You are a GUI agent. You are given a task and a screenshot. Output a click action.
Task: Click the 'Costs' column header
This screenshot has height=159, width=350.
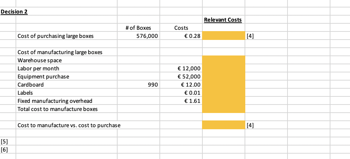[181, 28]
